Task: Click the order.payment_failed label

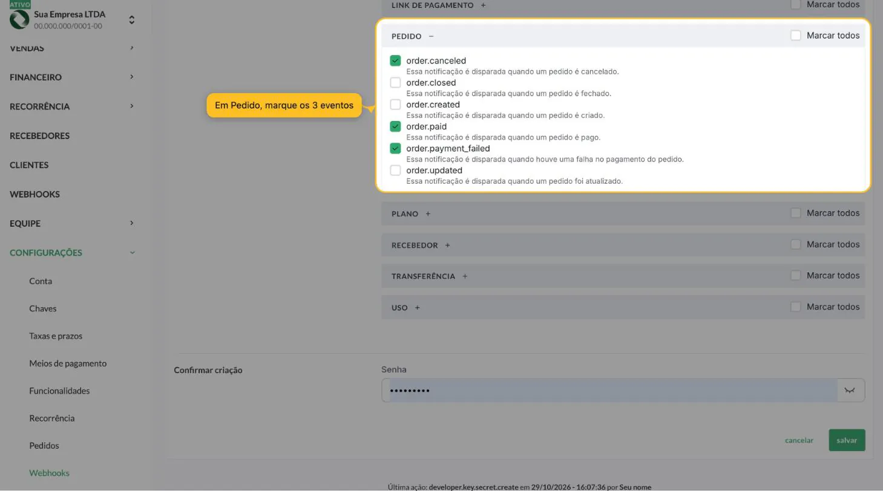Action: coord(448,148)
